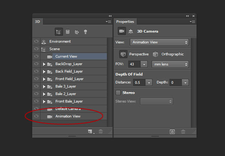The width and height of the screenshot is (225, 156).
Task: Click the Environment row icon
Action: 43,42
